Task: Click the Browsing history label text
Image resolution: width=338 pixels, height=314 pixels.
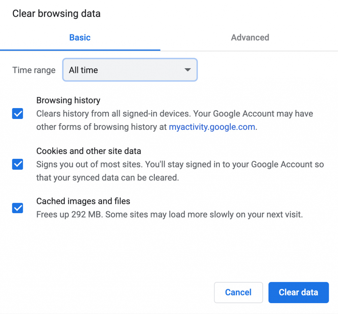Action: click(68, 100)
